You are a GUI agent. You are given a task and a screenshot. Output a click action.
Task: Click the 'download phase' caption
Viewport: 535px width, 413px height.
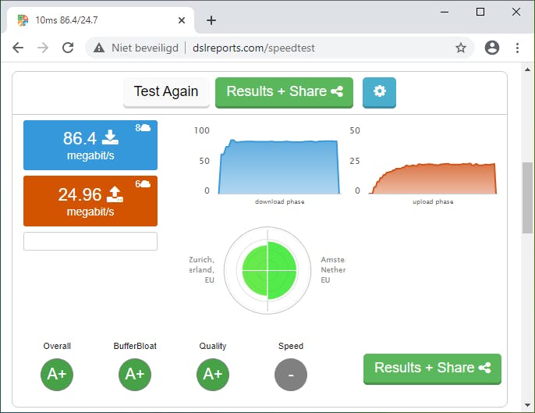(279, 202)
